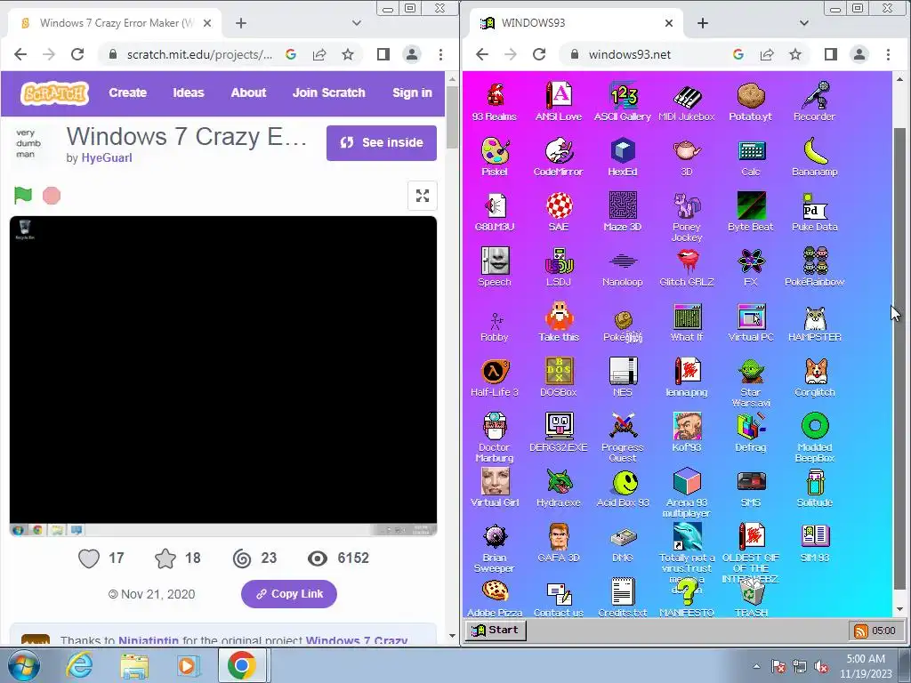Image resolution: width=911 pixels, height=683 pixels.
Task: Launch the HexEd cube icon
Action: coord(623,157)
